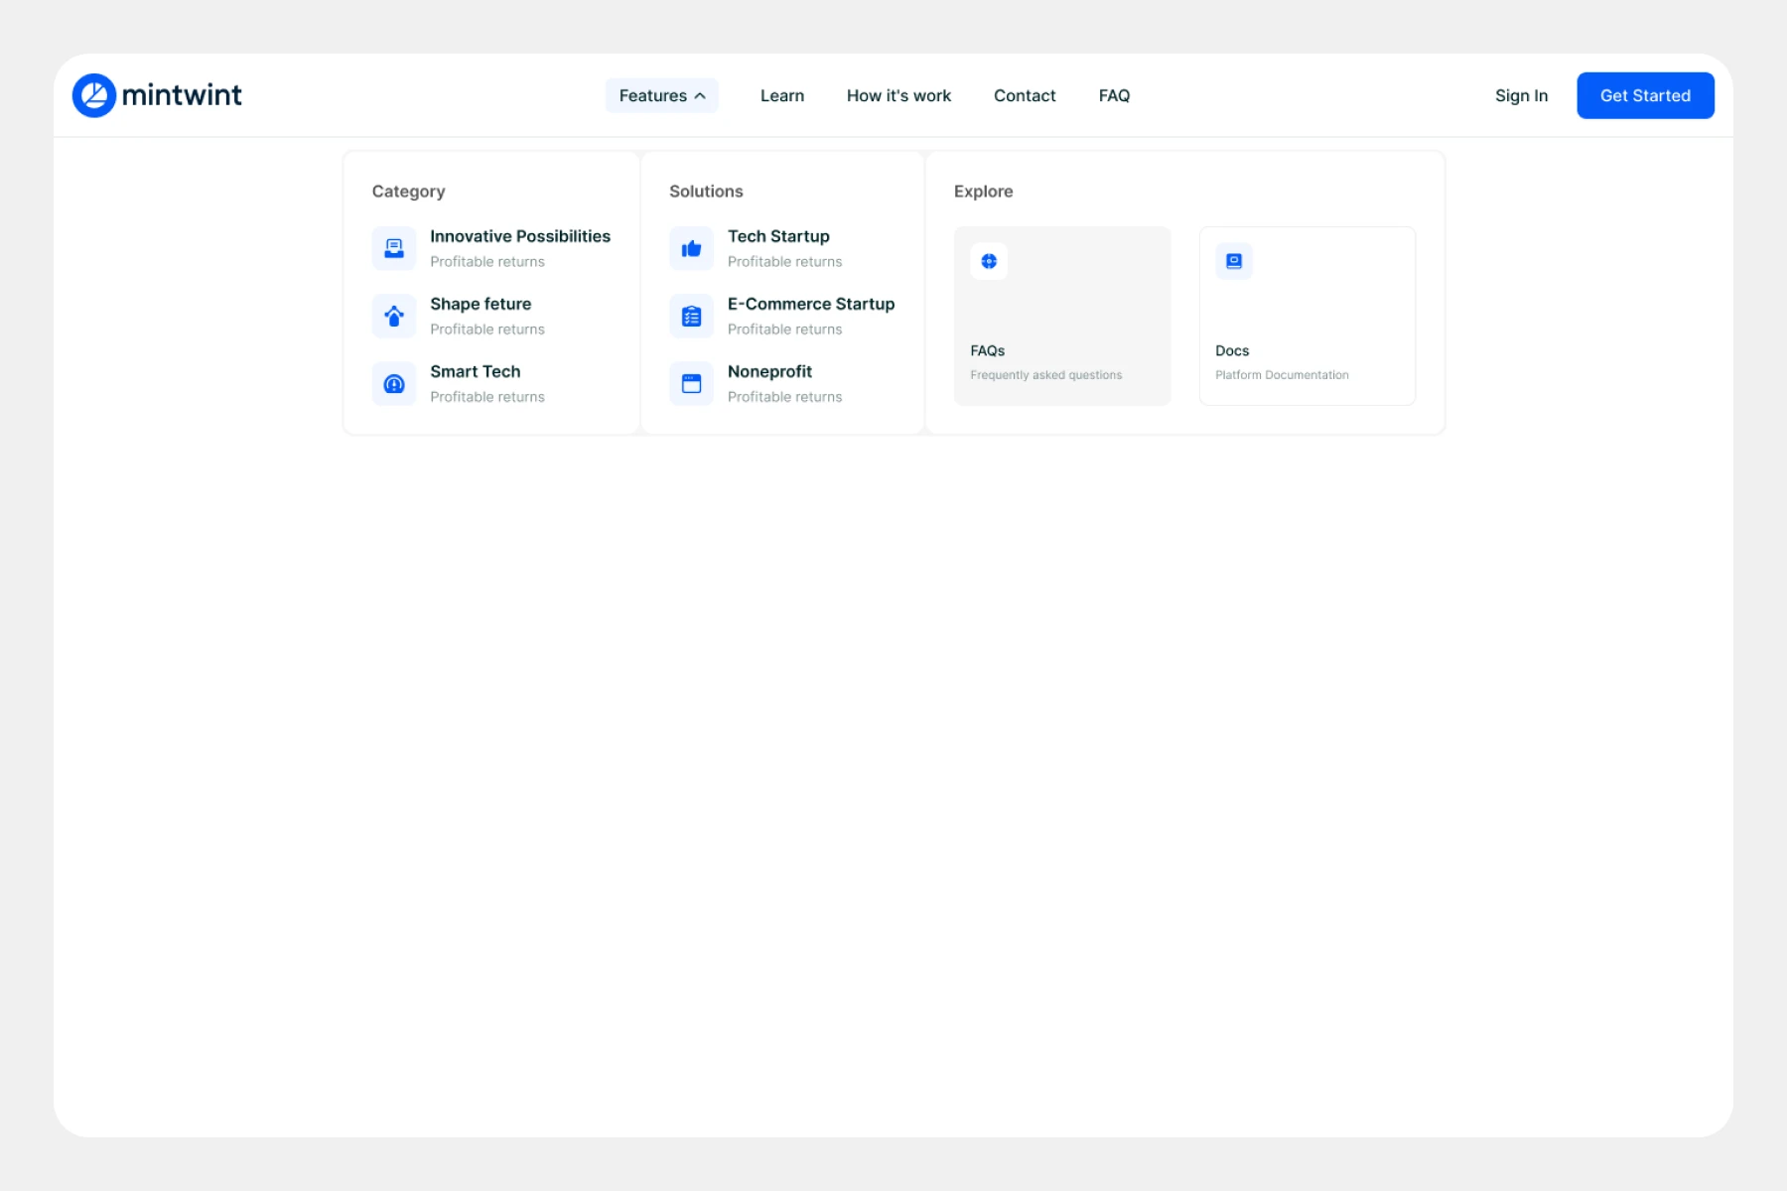Click the Sign In link
Image resolution: width=1787 pixels, height=1191 pixels.
point(1521,95)
